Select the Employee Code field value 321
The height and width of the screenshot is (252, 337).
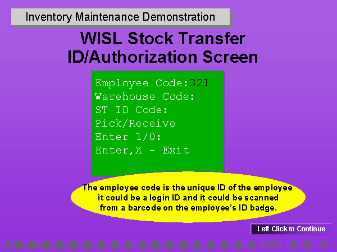pyautogui.click(x=199, y=83)
